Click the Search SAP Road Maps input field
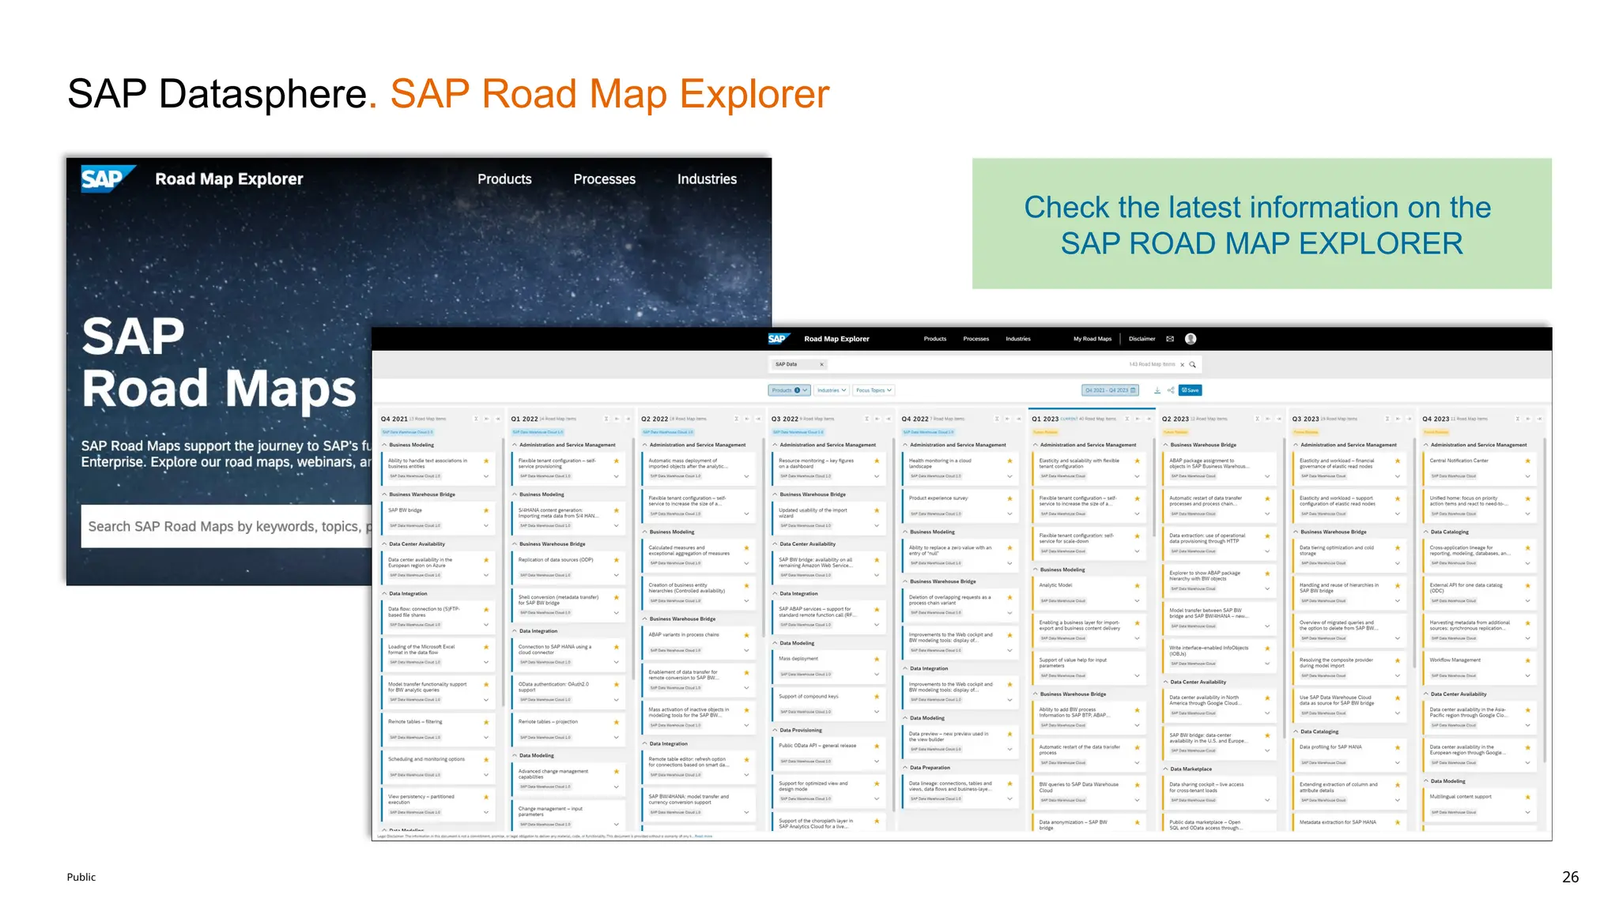1619x910 pixels. (225, 527)
